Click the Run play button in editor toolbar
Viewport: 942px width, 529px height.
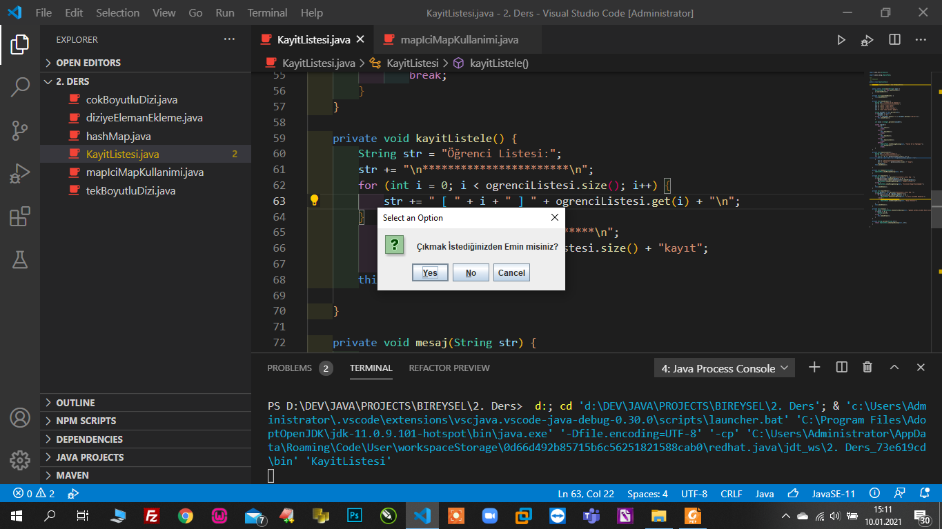click(x=841, y=40)
